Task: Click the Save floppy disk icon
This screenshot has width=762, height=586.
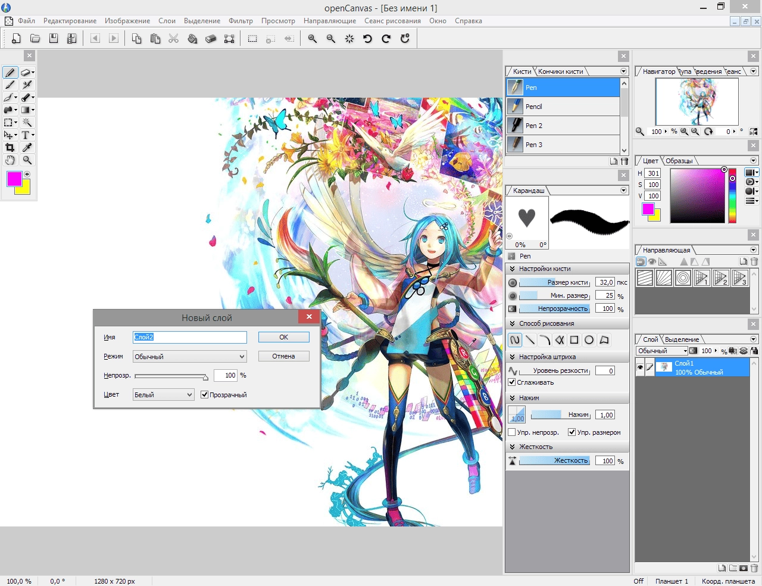Action: click(54, 39)
